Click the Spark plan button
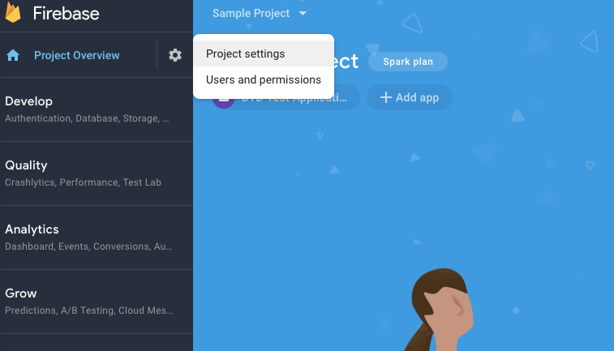 pos(407,62)
